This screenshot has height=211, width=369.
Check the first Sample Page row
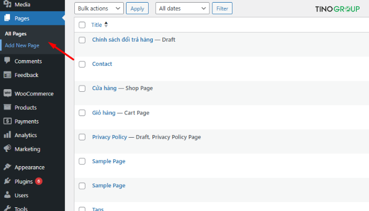(82, 161)
